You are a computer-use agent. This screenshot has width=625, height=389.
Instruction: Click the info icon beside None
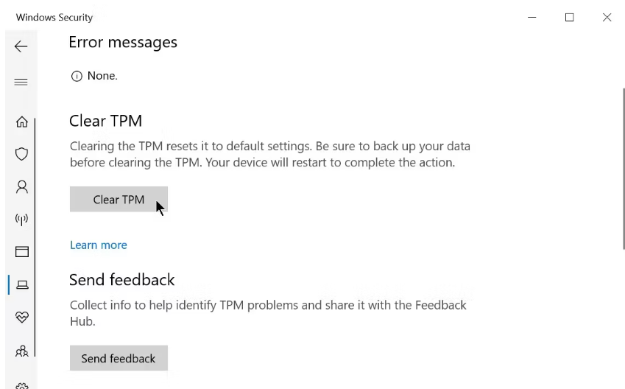coord(77,76)
